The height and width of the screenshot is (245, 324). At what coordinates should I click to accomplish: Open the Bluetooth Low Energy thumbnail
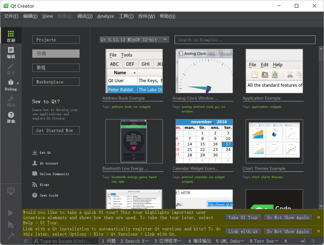(x=134, y=141)
